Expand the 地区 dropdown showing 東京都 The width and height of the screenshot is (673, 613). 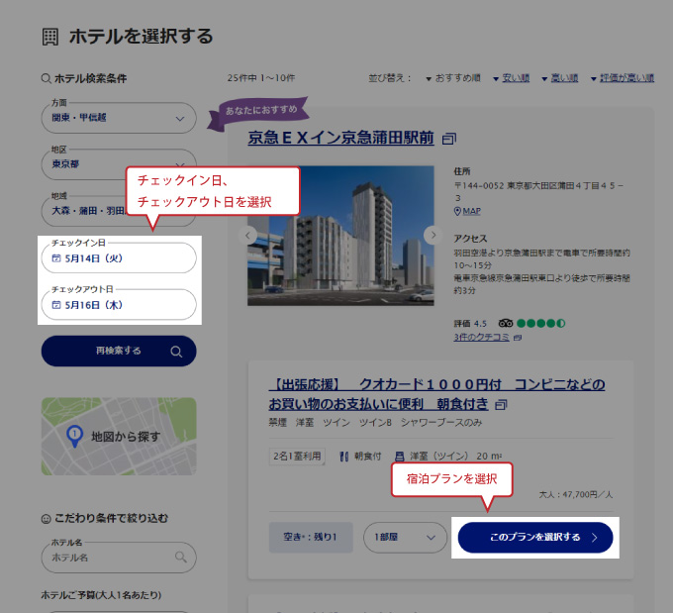click(x=118, y=164)
